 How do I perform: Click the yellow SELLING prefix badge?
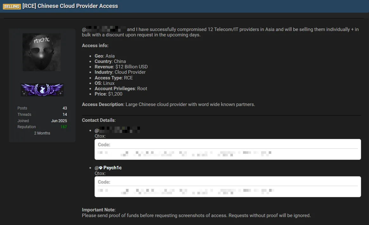click(x=12, y=7)
